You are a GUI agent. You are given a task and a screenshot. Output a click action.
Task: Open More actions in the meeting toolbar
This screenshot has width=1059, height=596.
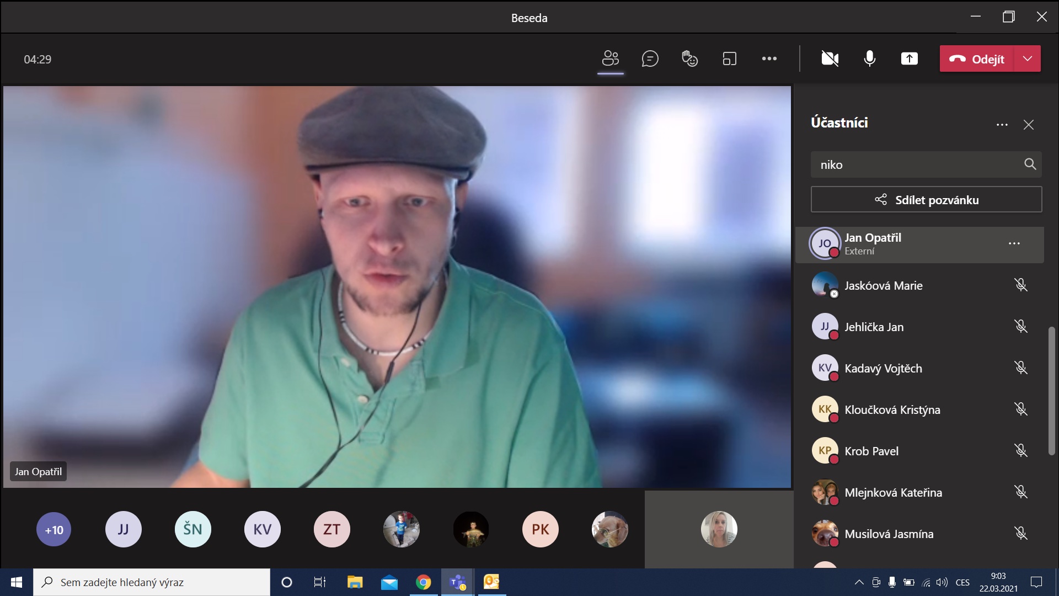pyautogui.click(x=769, y=58)
